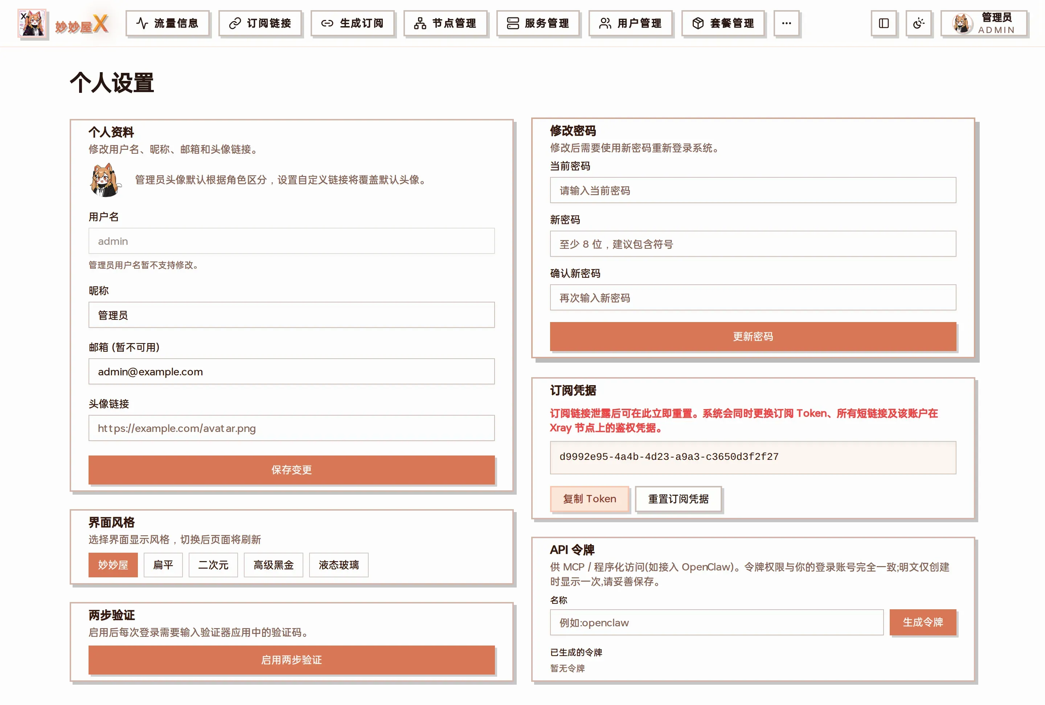Select the 扁平 interface style

tap(163, 565)
